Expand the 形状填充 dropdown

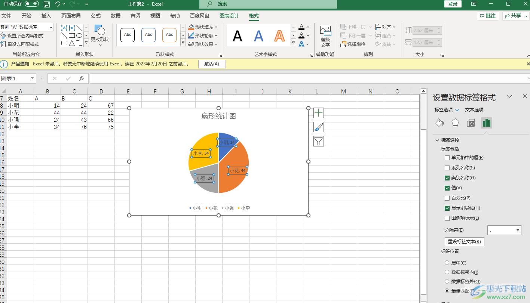(216, 27)
